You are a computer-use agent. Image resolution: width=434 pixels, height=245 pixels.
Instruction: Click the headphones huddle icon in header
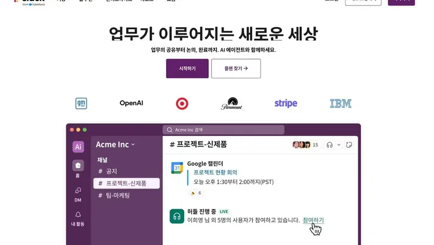click(329, 145)
